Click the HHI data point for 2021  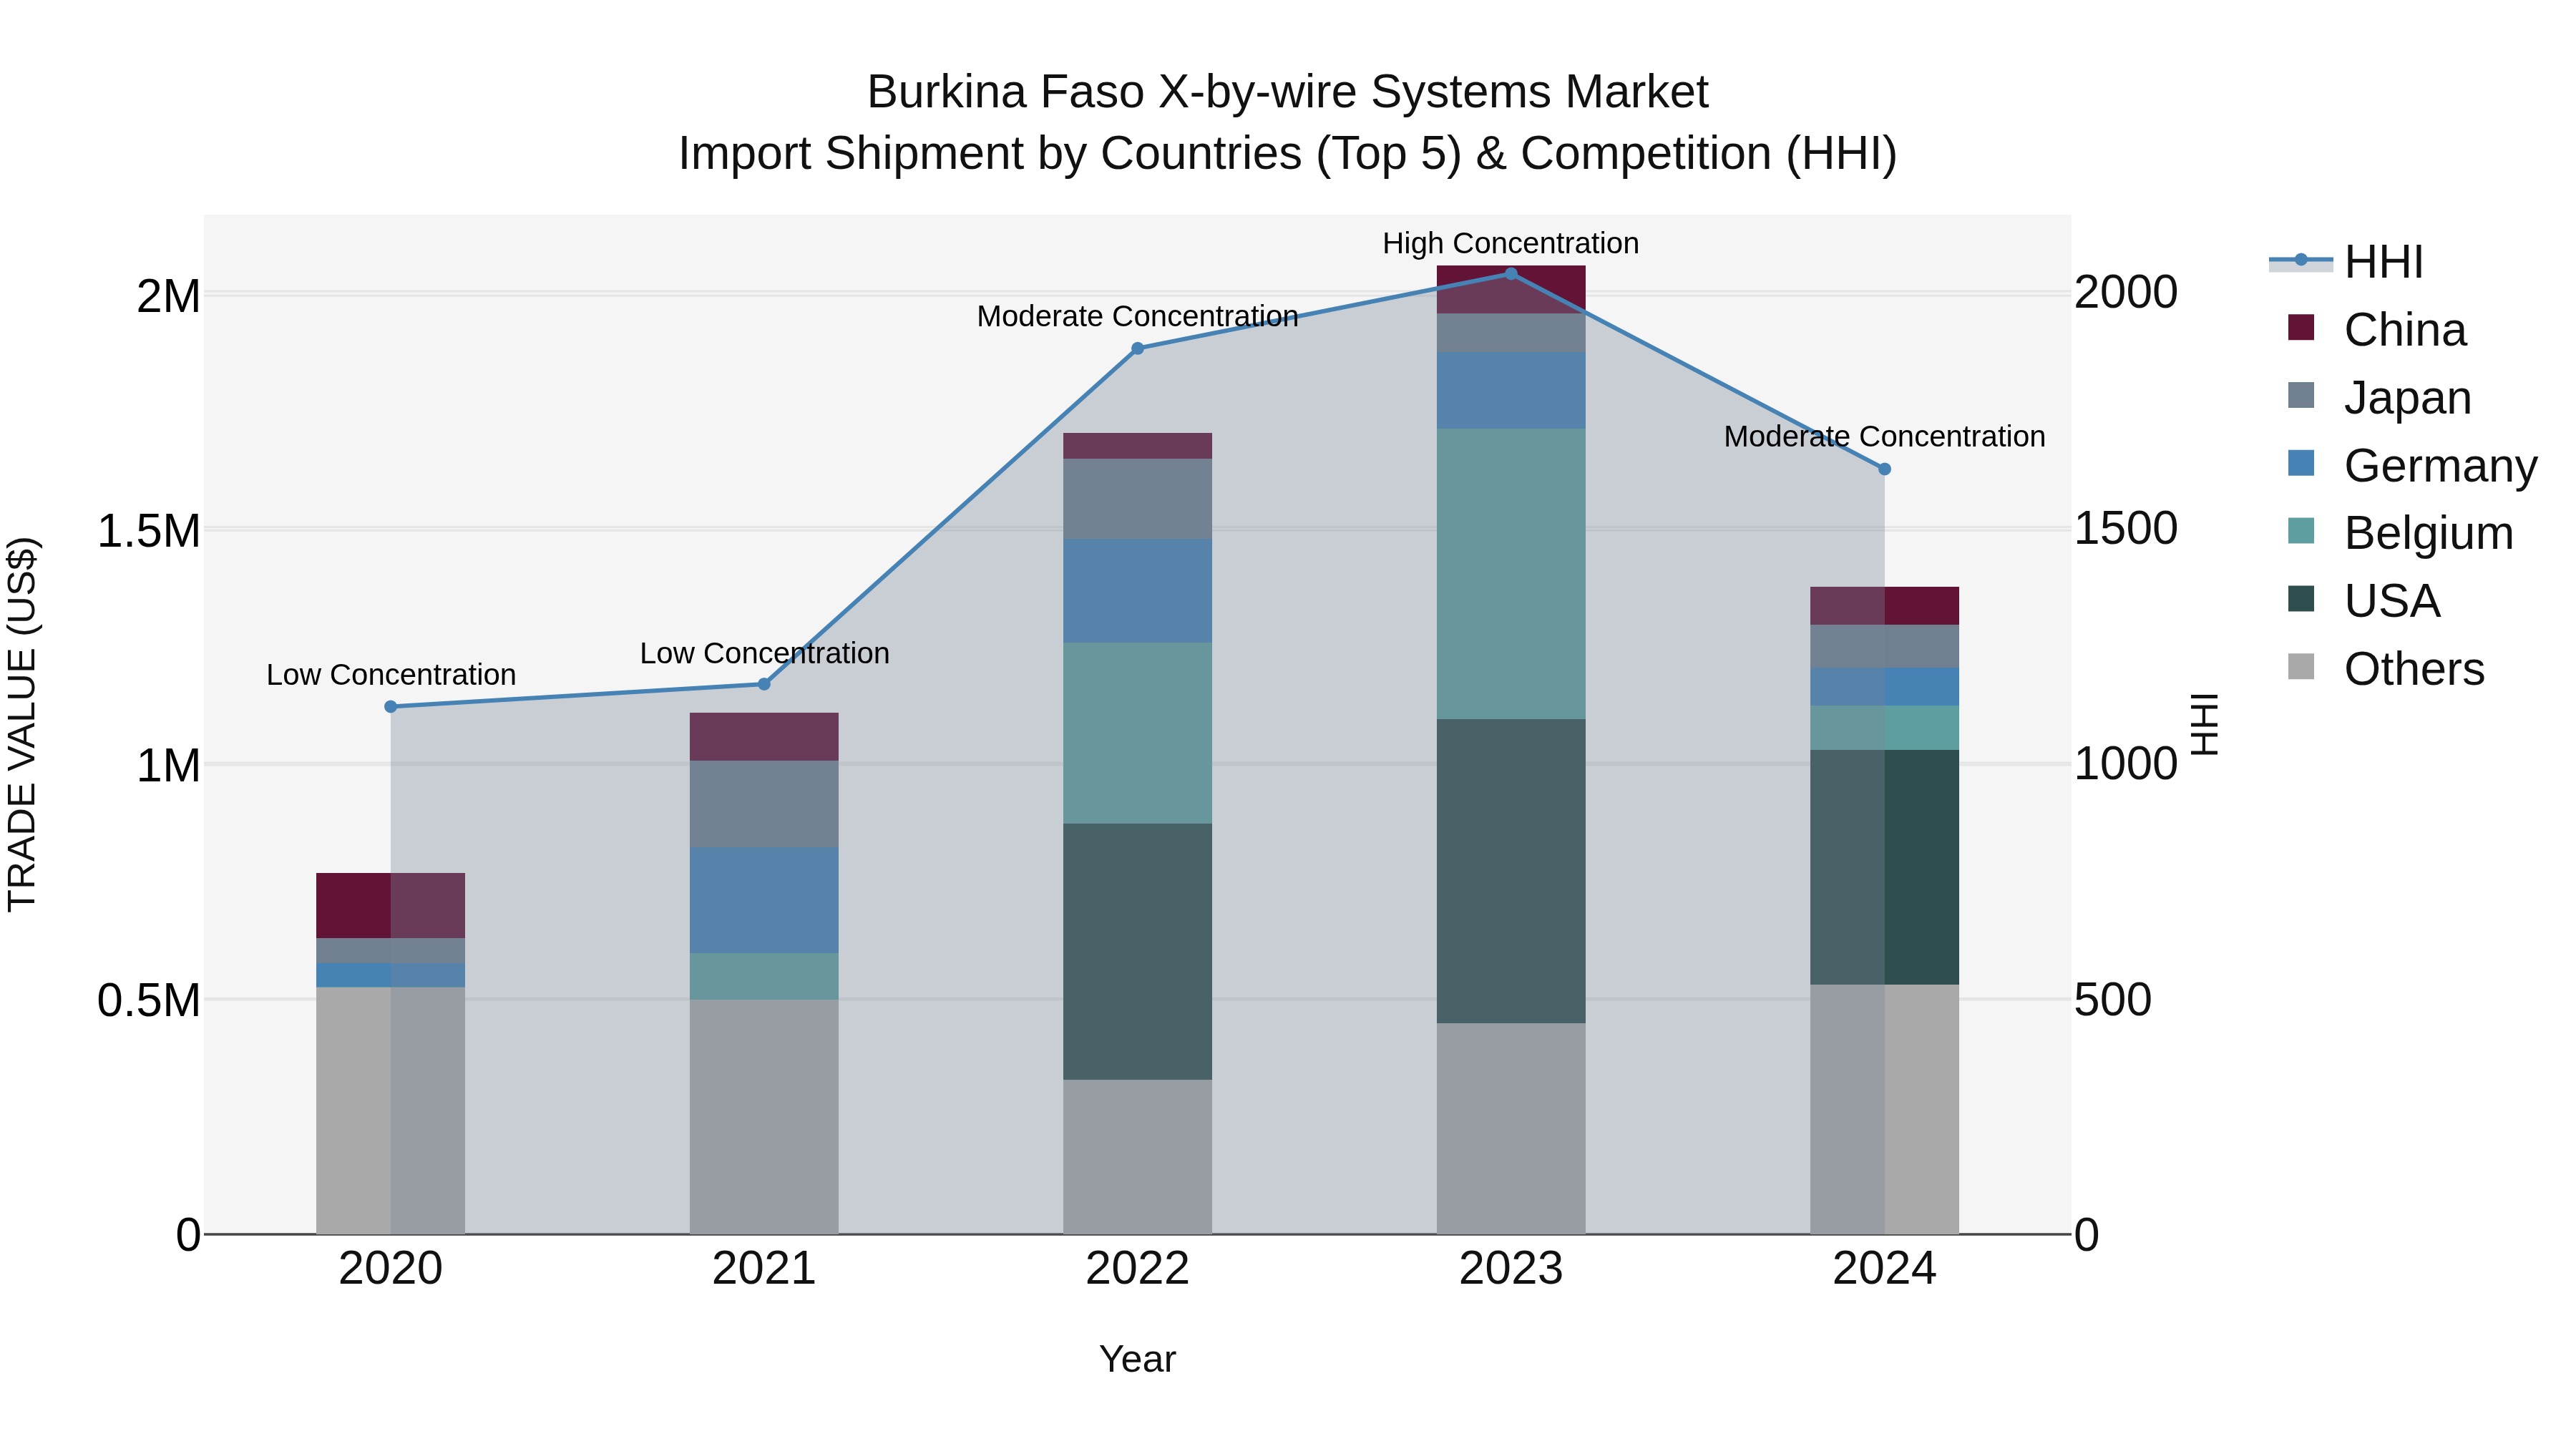[764, 684]
